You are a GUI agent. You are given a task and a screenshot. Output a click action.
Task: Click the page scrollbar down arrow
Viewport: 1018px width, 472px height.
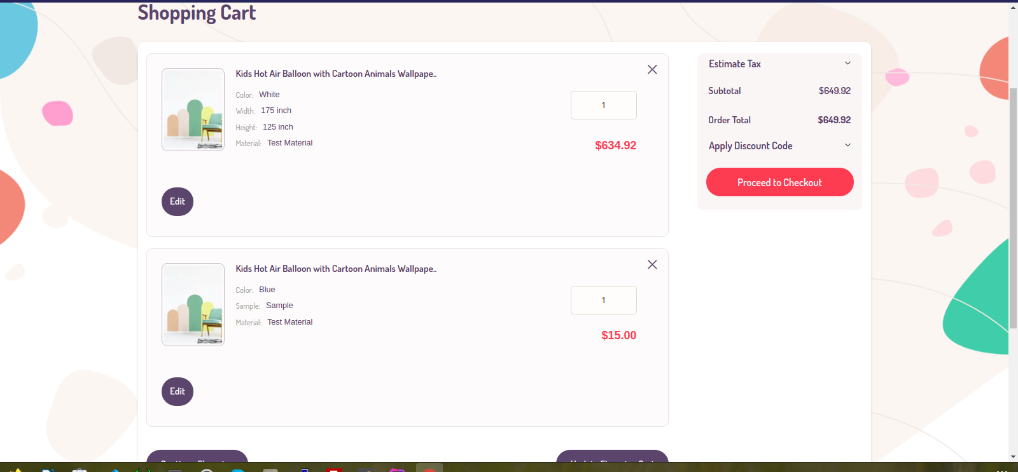[x=1013, y=457]
